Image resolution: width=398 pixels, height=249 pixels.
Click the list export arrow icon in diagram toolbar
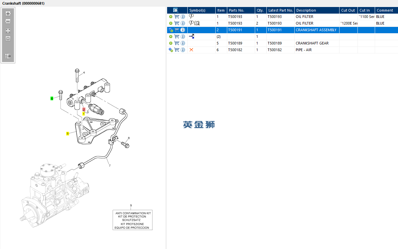tap(8, 56)
